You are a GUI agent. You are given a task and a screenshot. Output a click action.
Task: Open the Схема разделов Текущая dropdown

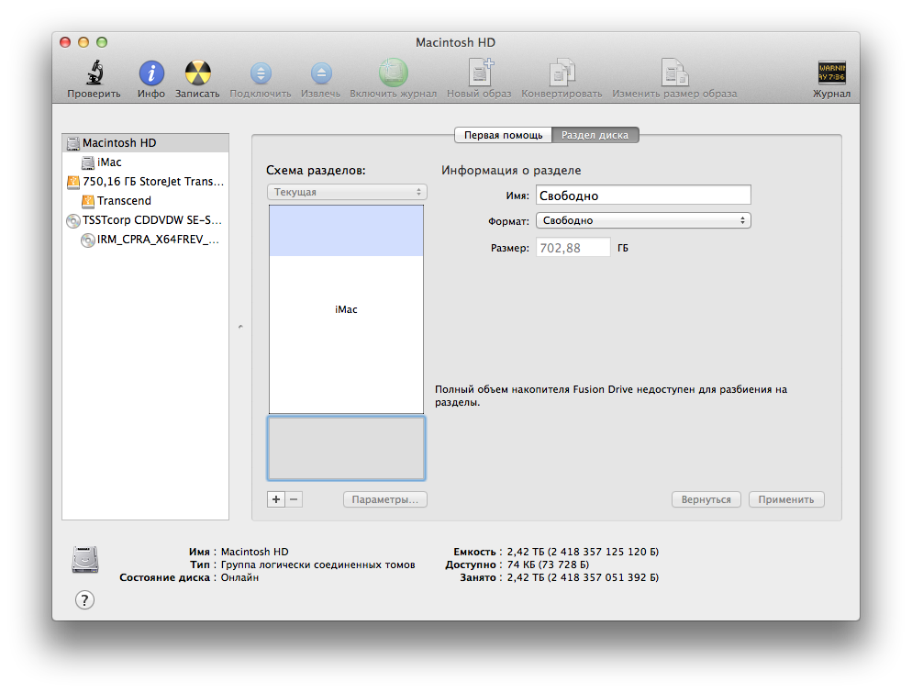(x=347, y=192)
